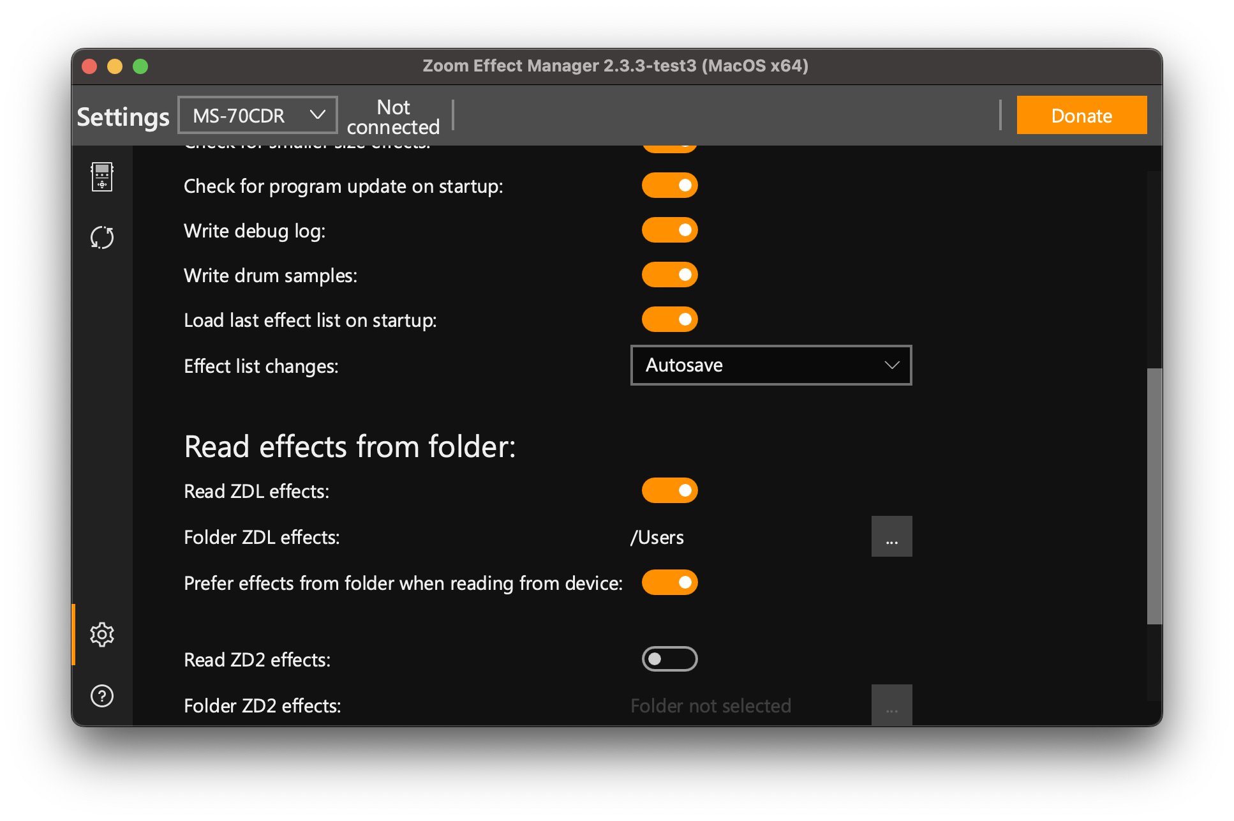Click the Settings page title

point(123,117)
